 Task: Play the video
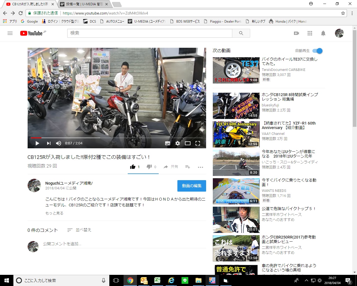[x=37, y=143]
